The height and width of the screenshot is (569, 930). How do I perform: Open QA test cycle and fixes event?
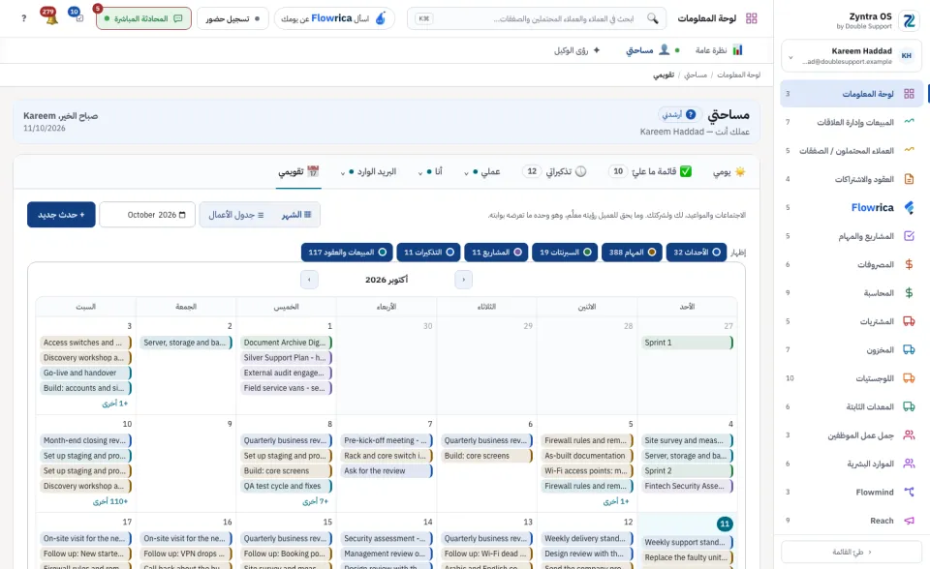(x=287, y=486)
